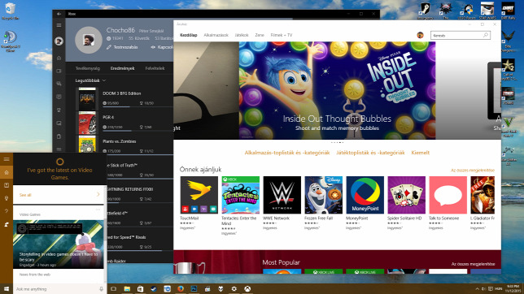Open the Storytelling in video games news card
This screenshot has width=524, height=294.
tap(59, 244)
